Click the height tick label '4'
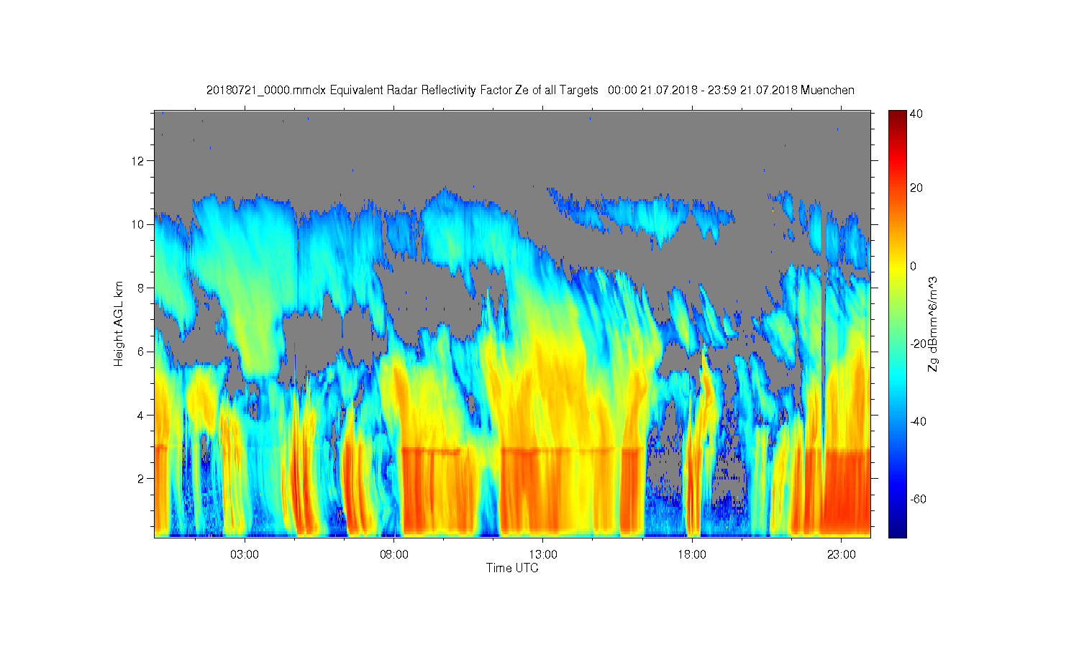The width and height of the screenshot is (1079, 647). coord(142,416)
